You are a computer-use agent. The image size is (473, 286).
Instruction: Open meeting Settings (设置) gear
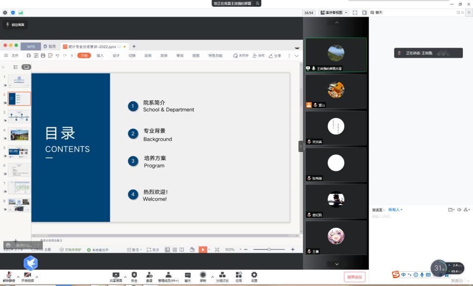254,276
